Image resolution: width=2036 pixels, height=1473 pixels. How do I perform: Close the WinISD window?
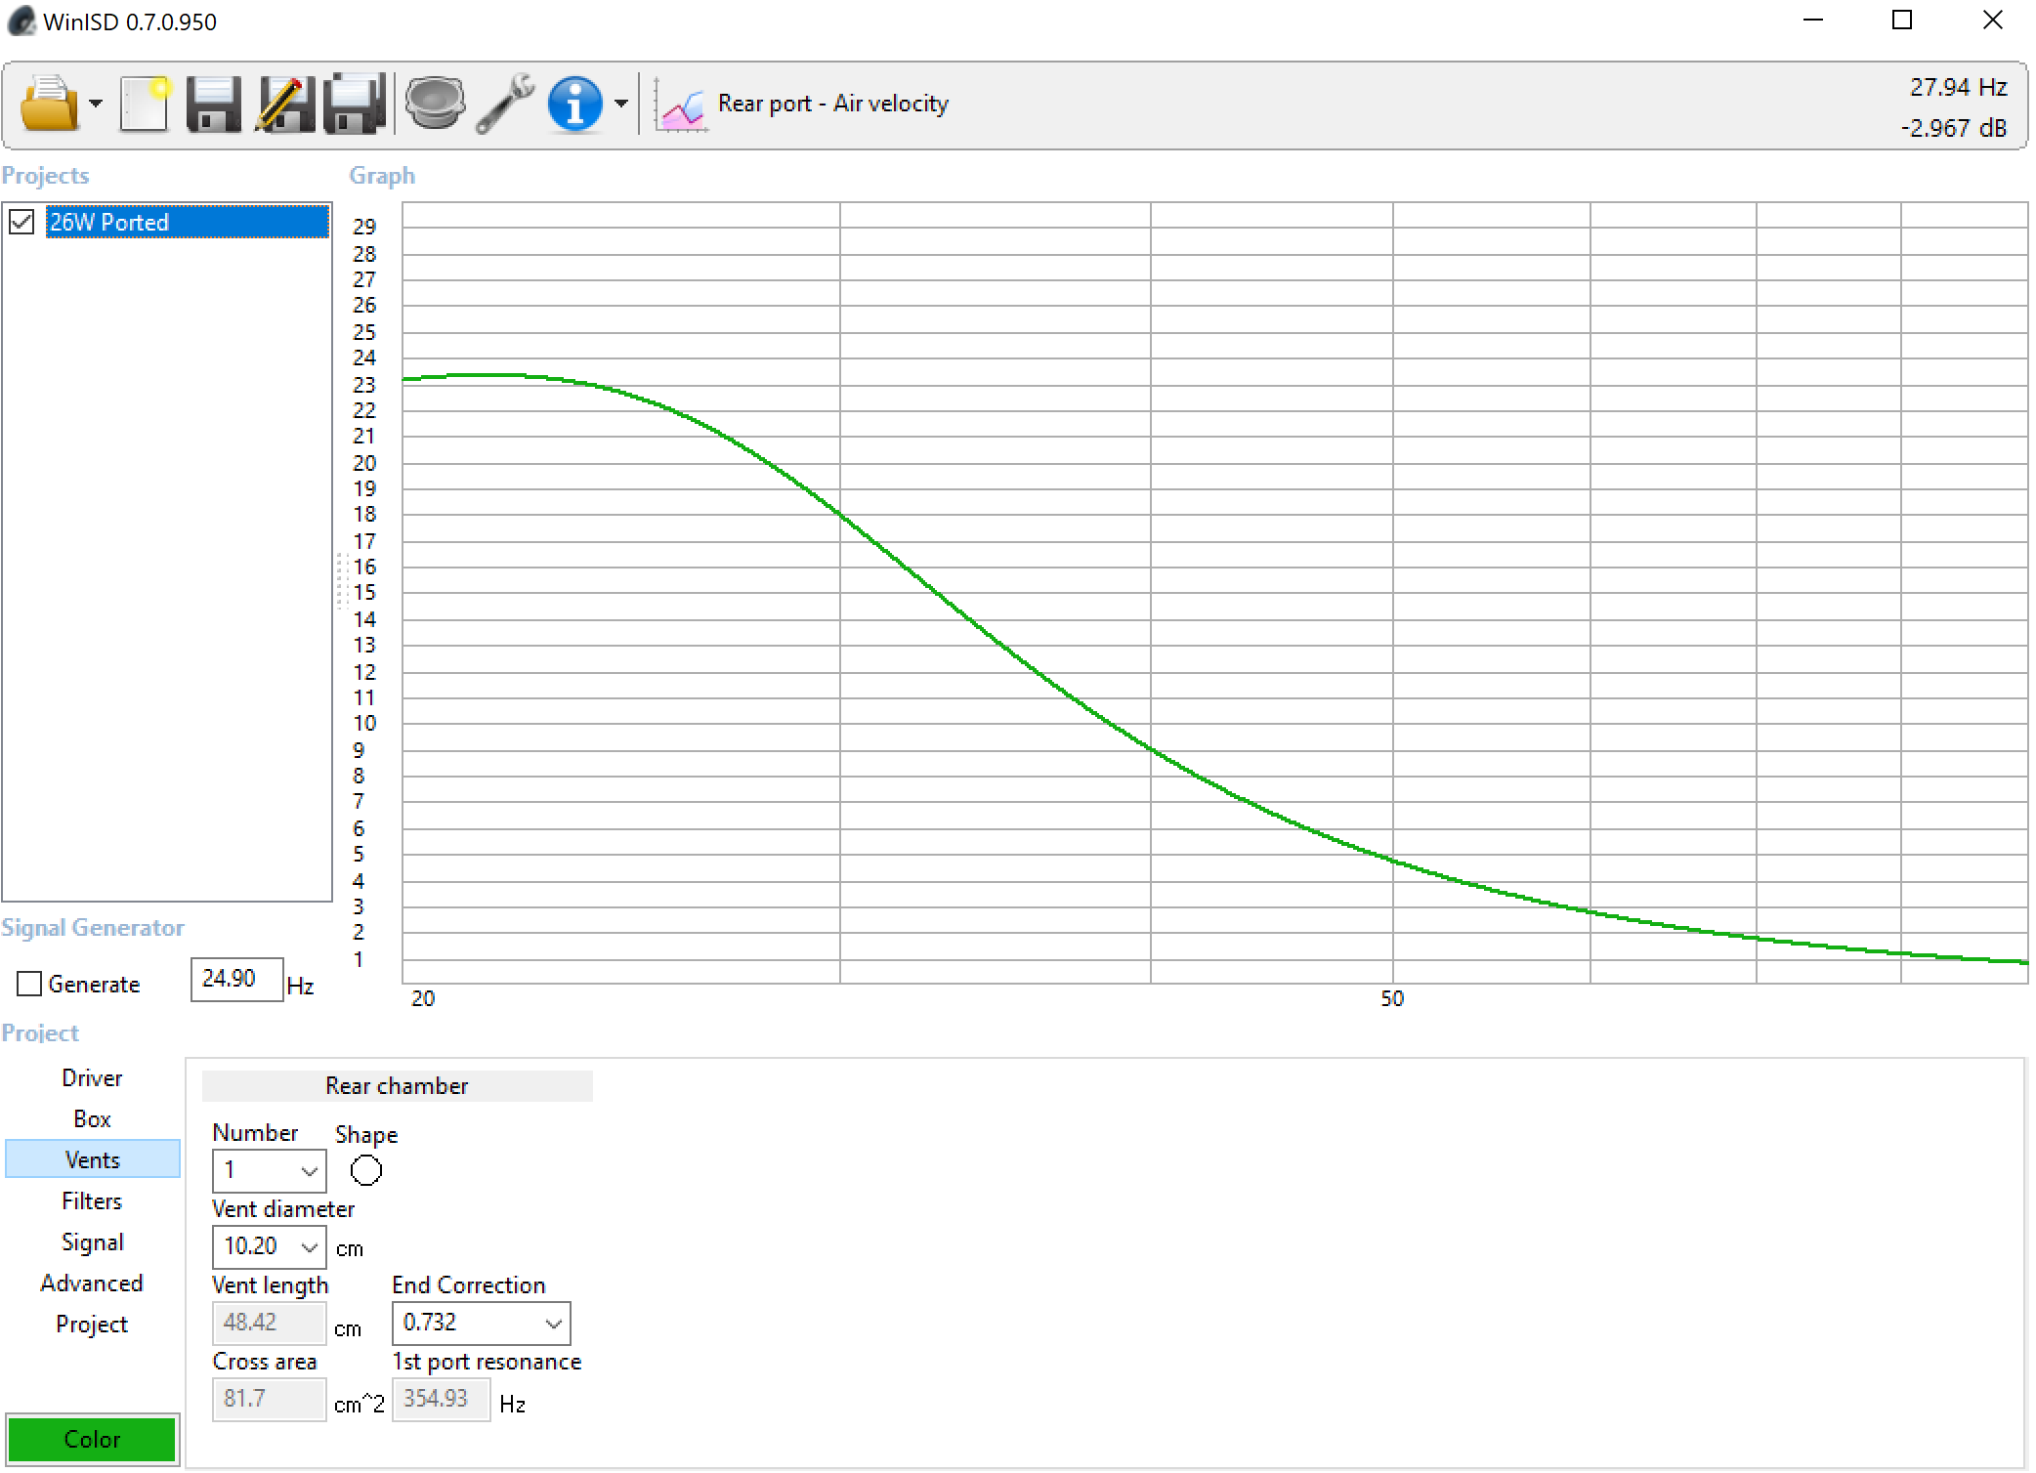(1993, 21)
